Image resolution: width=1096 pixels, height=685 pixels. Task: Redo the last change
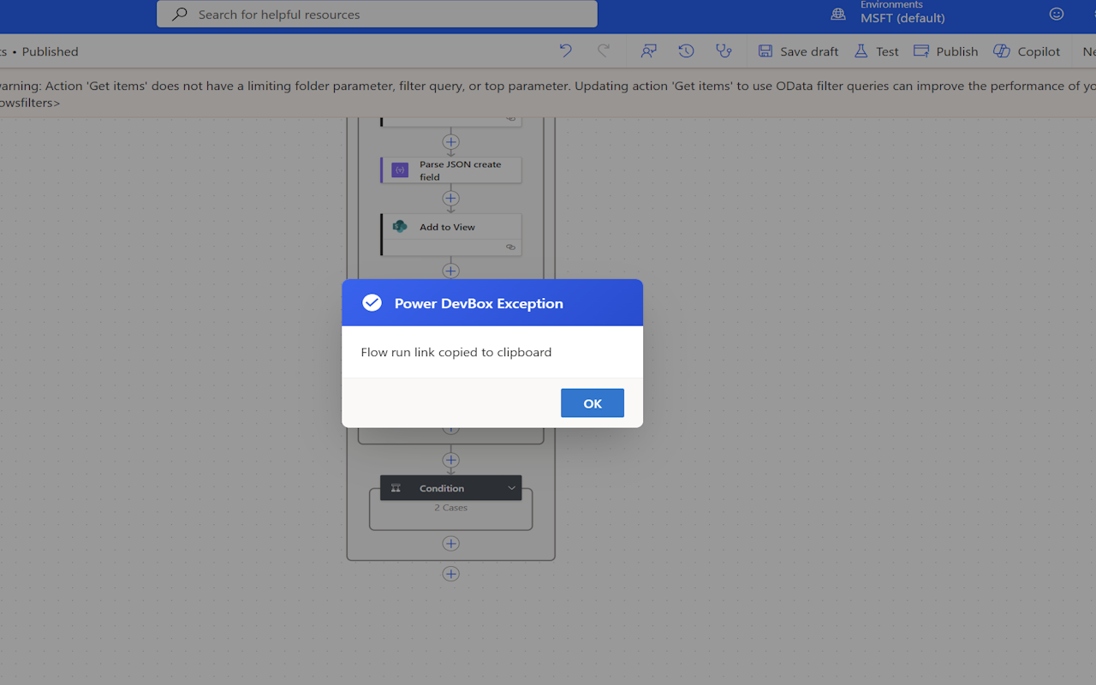pyautogui.click(x=604, y=51)
